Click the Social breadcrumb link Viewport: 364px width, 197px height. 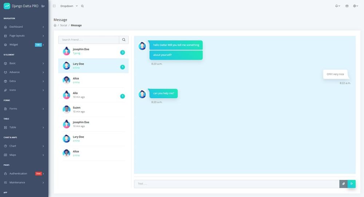63,25
